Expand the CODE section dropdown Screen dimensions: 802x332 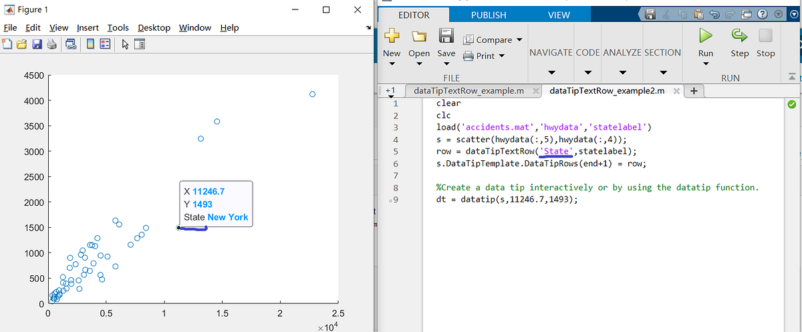pyautogui.click(x=587, y=72)
